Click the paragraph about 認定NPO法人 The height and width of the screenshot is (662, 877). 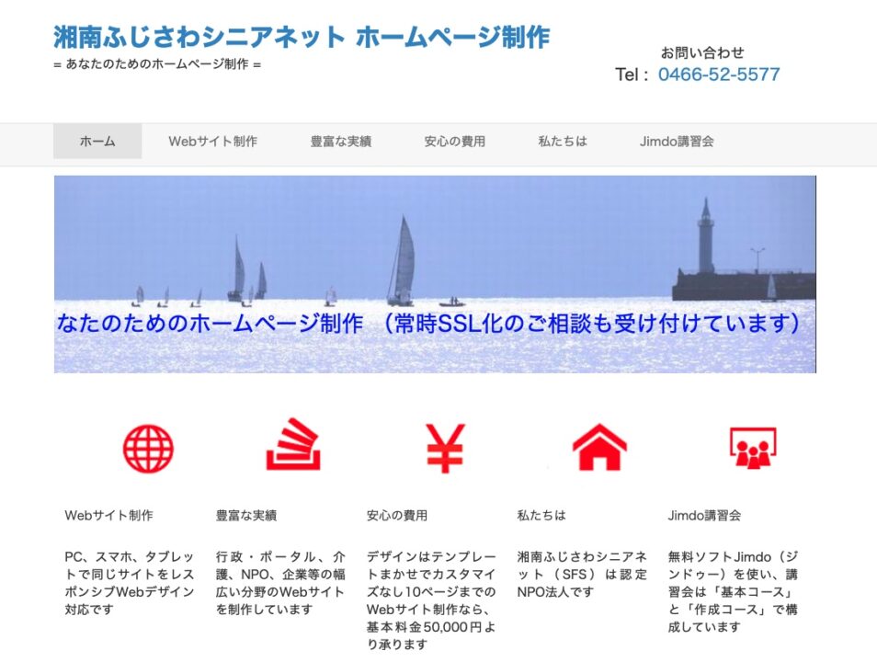[x=582, y=574]
